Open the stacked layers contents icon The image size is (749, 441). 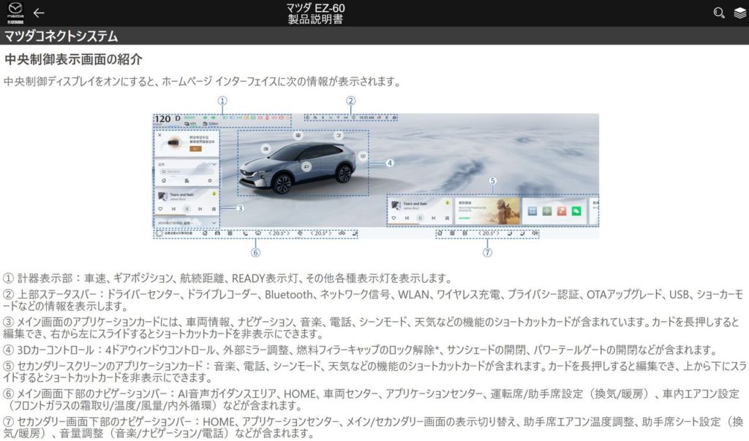739,12
